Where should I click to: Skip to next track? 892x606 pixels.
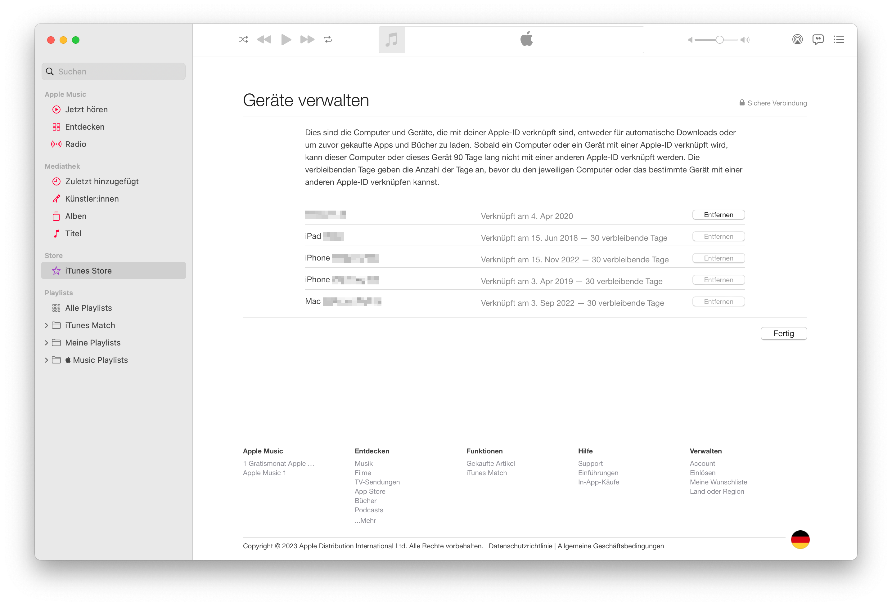[307, 39]
